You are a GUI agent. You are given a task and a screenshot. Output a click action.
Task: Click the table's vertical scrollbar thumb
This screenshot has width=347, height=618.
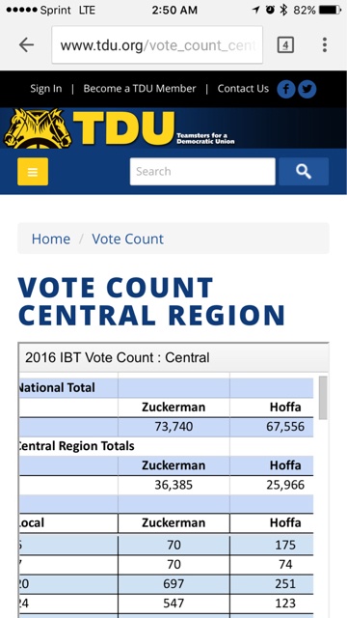[323, 398]
